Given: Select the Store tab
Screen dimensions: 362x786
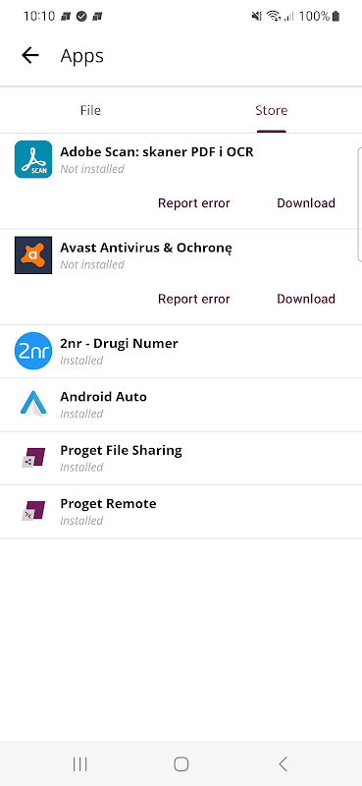Looking at the screenshot, I should click(x=272, y=110).
